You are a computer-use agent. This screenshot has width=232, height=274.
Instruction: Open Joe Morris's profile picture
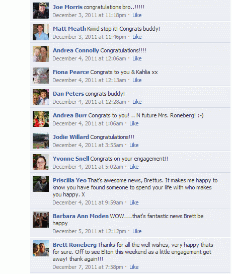[x=41, y=11]
